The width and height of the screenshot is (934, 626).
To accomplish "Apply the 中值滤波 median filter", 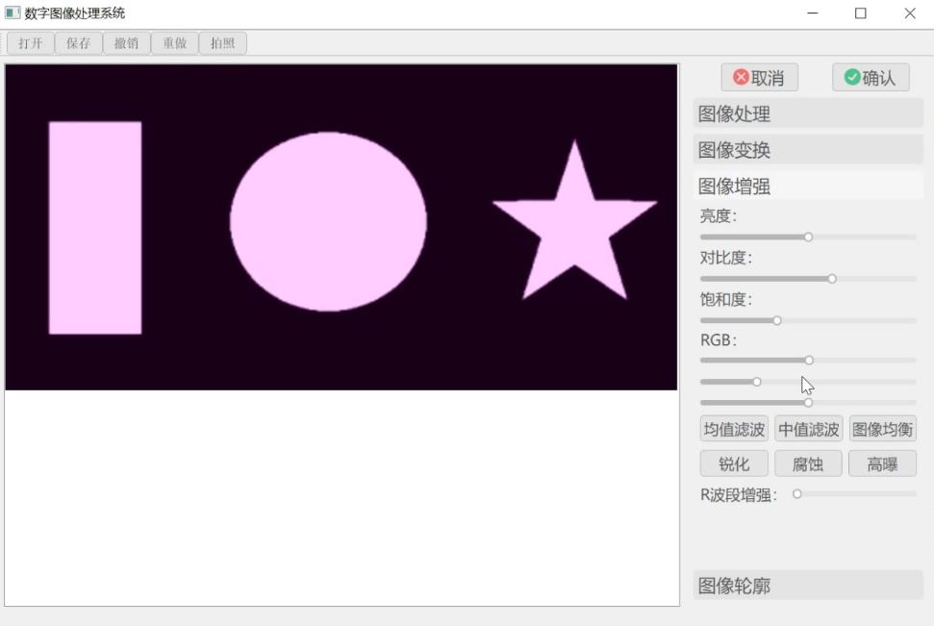I will (x=808, y=429).
